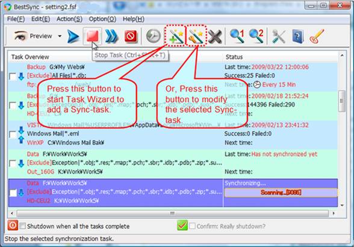Image resolution: width=354 pixels, height=247 pixels.
Task: Open the Preview dropdown arrow
Action: [x=60, y=36]
